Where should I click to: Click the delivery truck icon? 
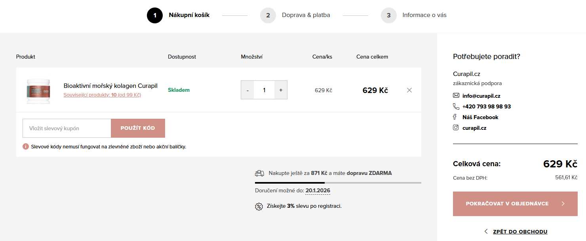[259, 173]
